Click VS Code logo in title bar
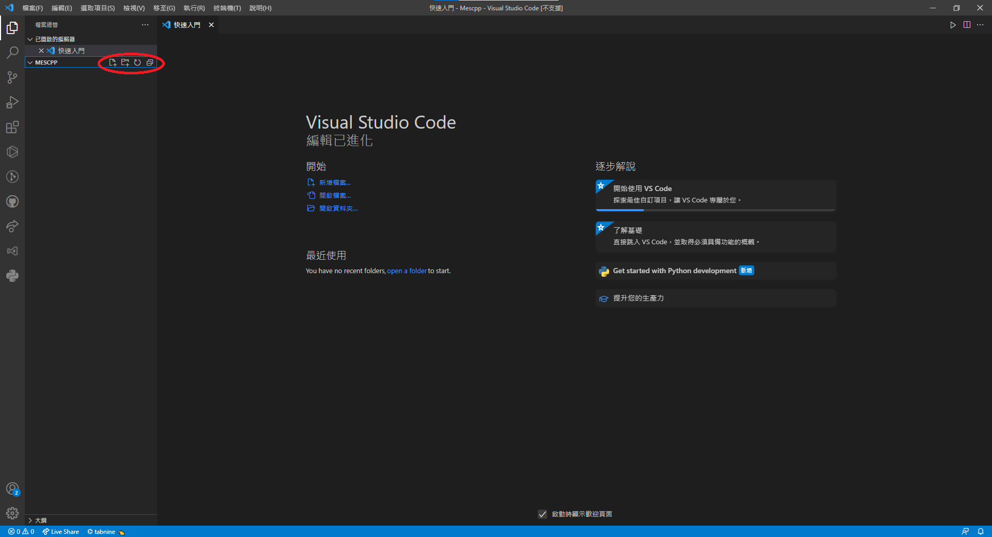This screenshot has width=992, height=537. click(9, 8)
